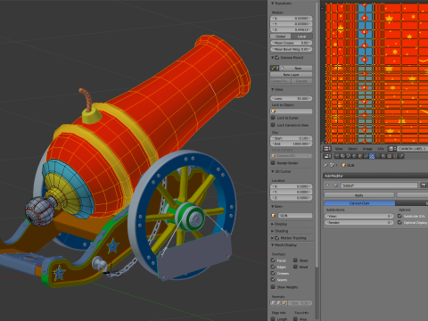Enable Sharp overlay checkbox

pos(295,260)
